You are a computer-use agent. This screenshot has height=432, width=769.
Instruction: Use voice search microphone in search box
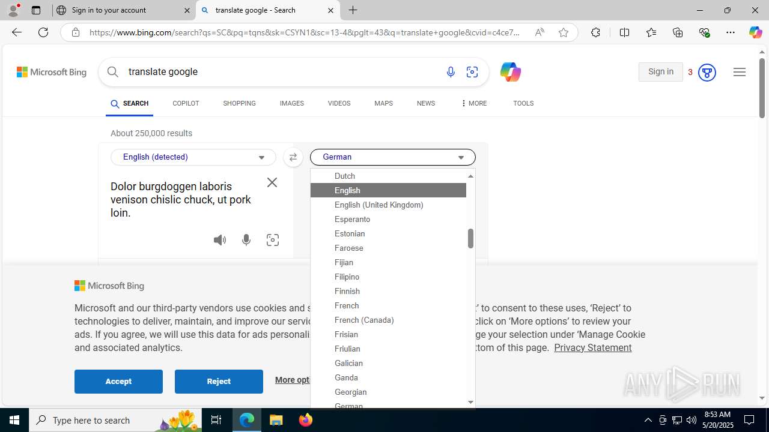pyautogui.click(x=451, y=72)
